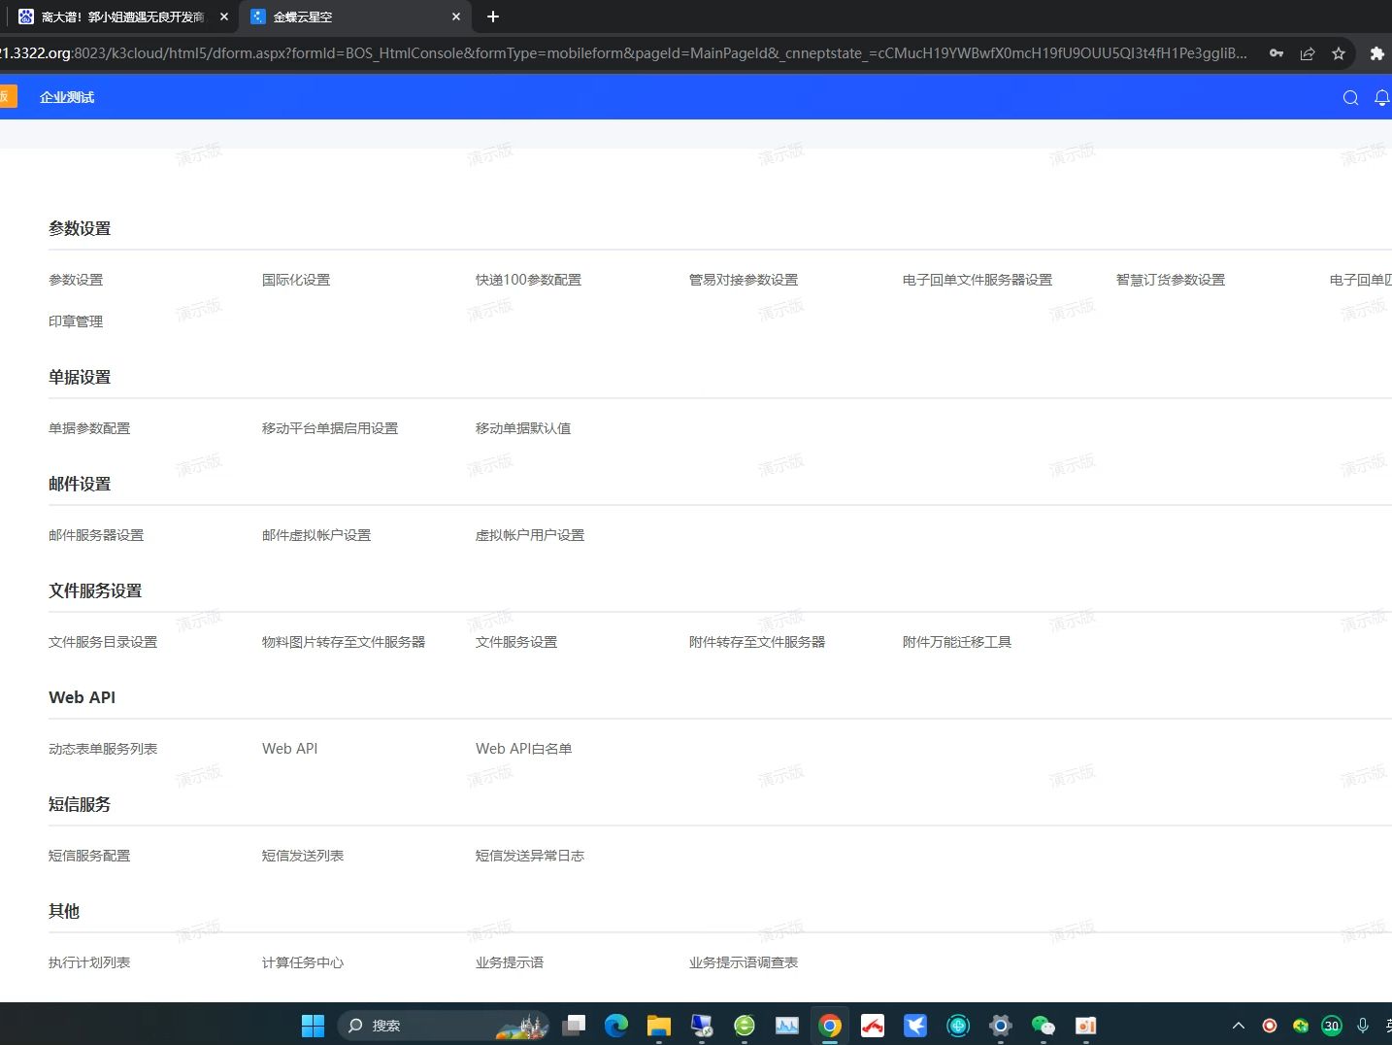Switch to the 金蝶云星空 tab
The height and width of the screenshot is (1045, 1392).
pyautogui.click(x=354, y=17)
